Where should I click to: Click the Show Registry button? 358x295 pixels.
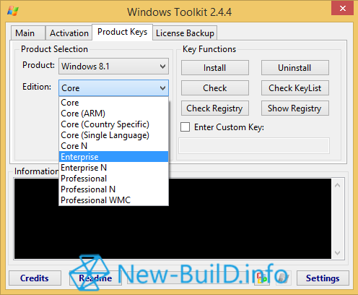pos(295,108)
